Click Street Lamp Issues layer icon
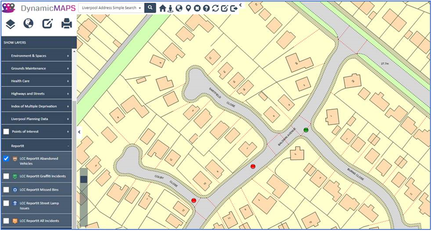Screen dimensions: 432x231 click(x=15, y=204)
